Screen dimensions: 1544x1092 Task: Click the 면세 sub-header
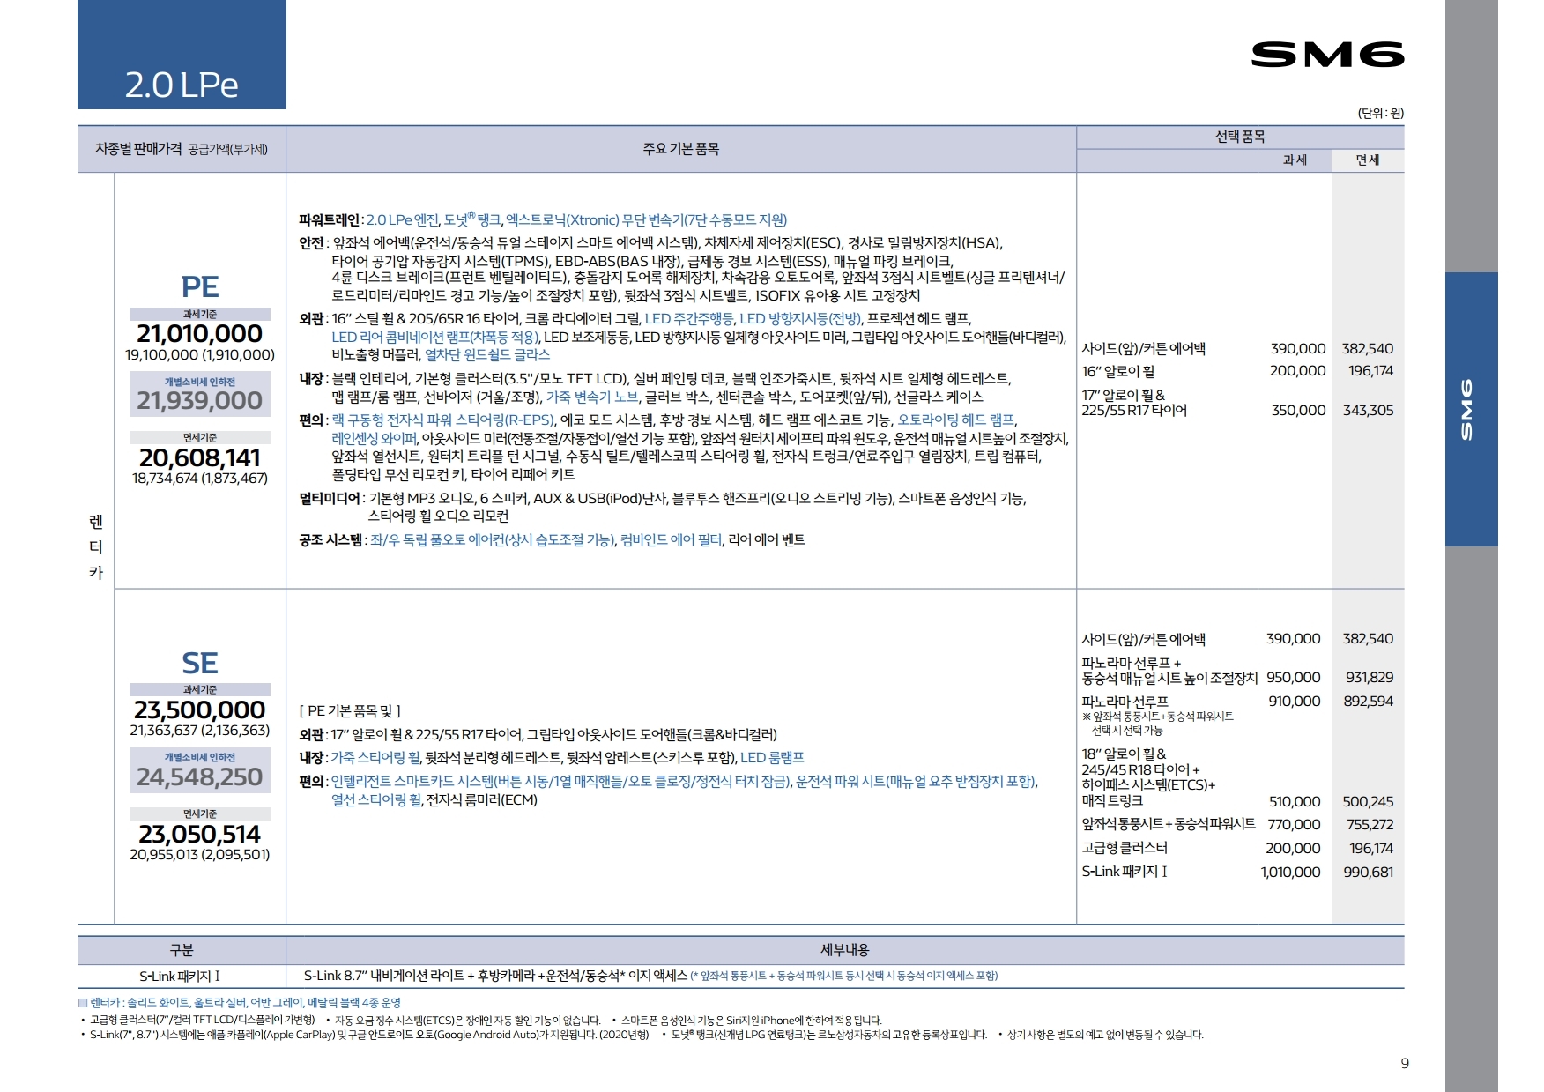point(1368,160)
